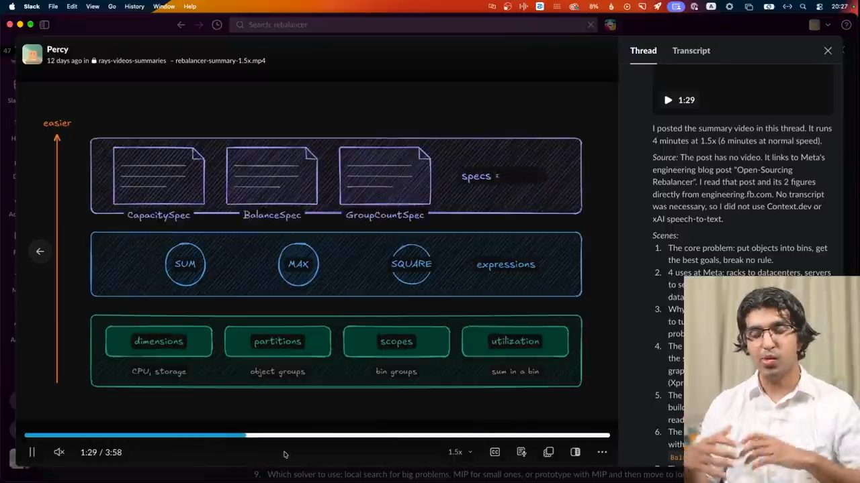The image size is (860, 483).
Task: Open the 1.5x playback speed dropdown
Action: pos(460,452)
